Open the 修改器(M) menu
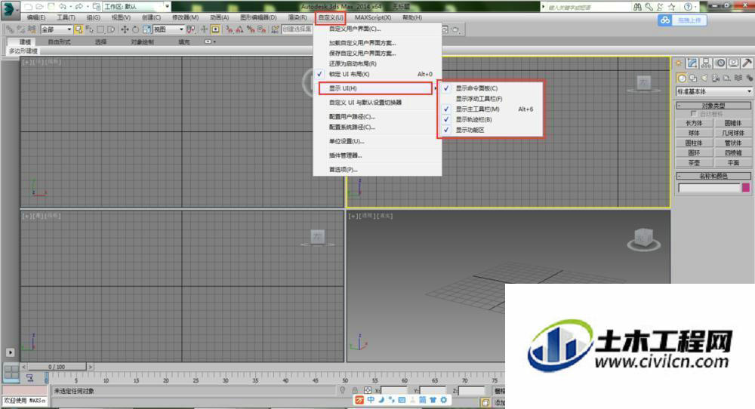The image size is (755, 409). pyautogui.click(x=186, y=17)
